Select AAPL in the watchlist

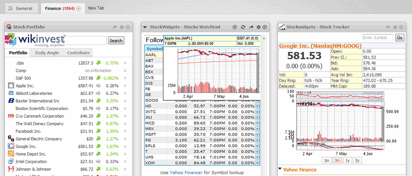click(151, 55)
